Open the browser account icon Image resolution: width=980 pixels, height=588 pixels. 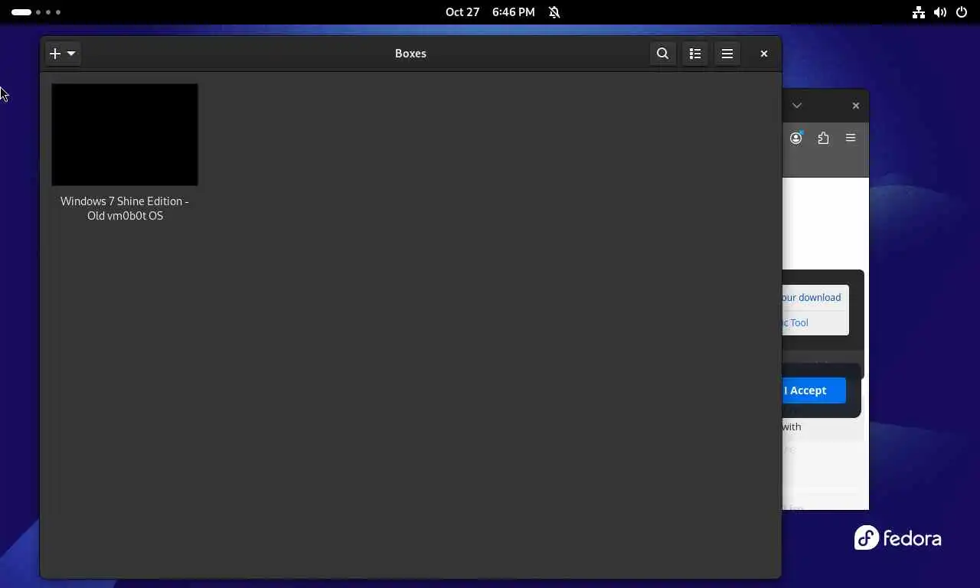(796, 138)
